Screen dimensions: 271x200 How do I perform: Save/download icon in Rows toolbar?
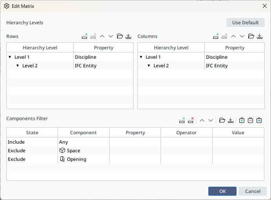(128, 36)
